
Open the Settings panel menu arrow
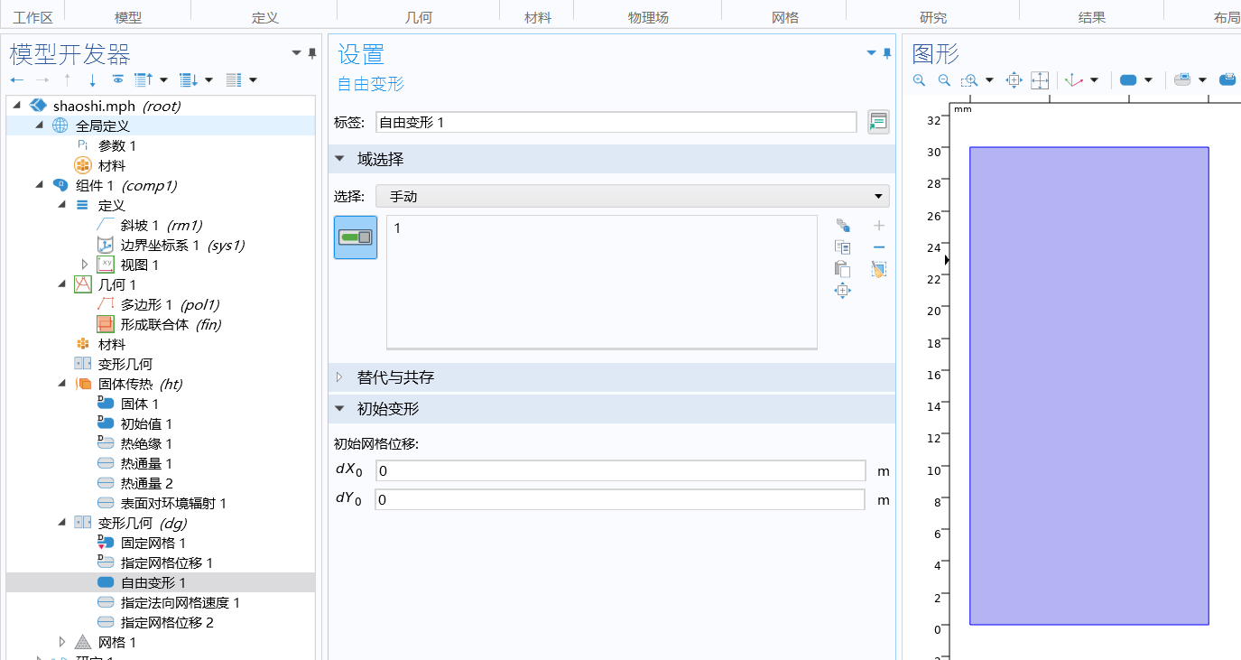point(871,53)
